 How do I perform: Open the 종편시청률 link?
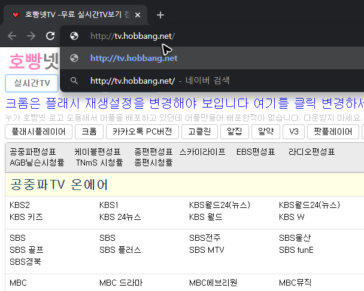click(153, 163)
